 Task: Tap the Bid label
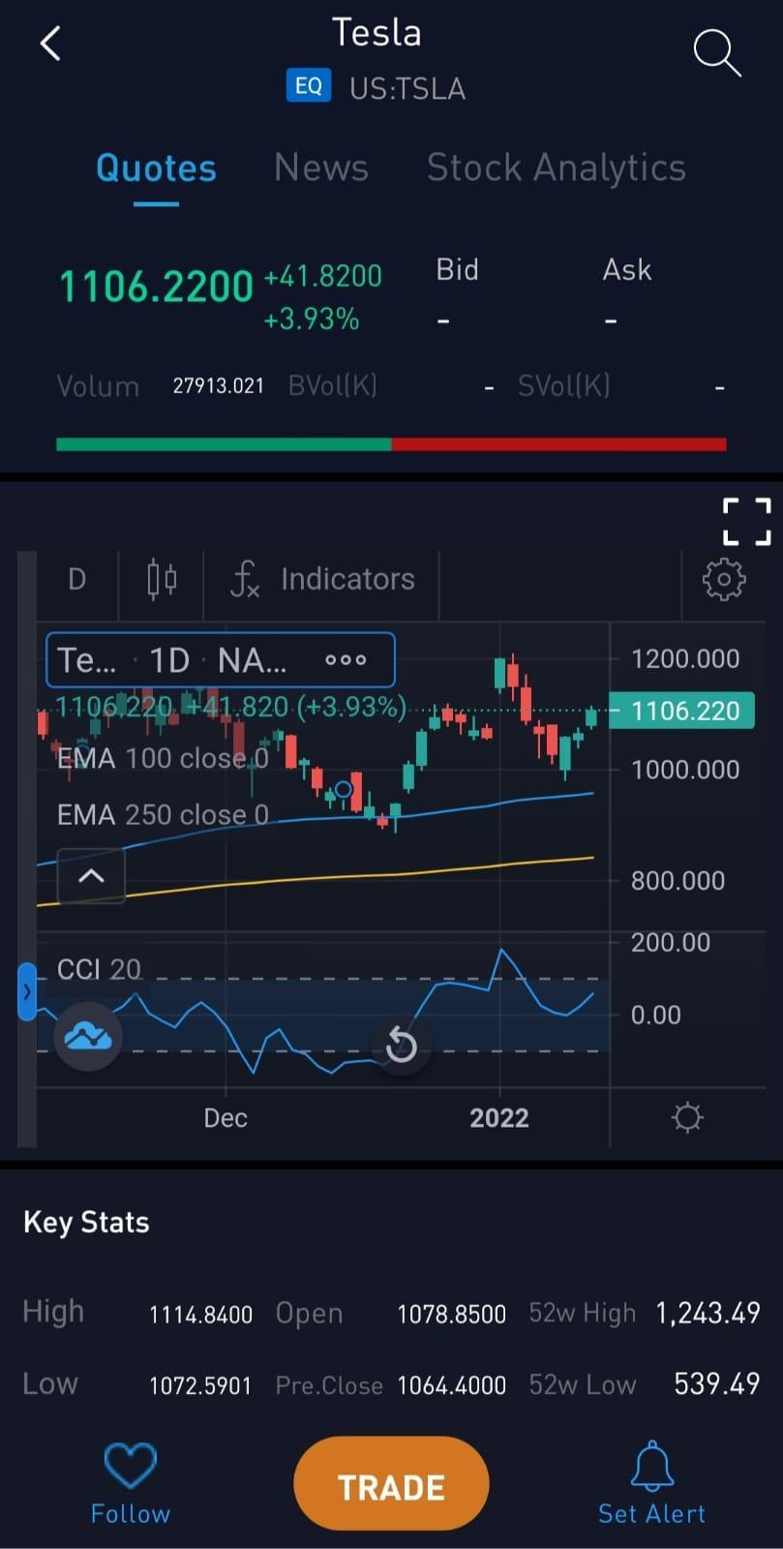click(x=457, y=269)
